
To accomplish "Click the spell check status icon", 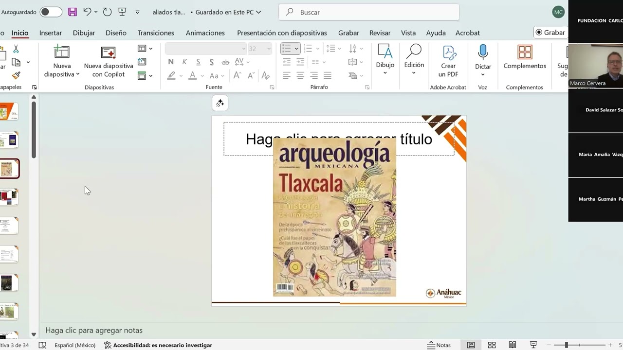I will tap(42, 345).
